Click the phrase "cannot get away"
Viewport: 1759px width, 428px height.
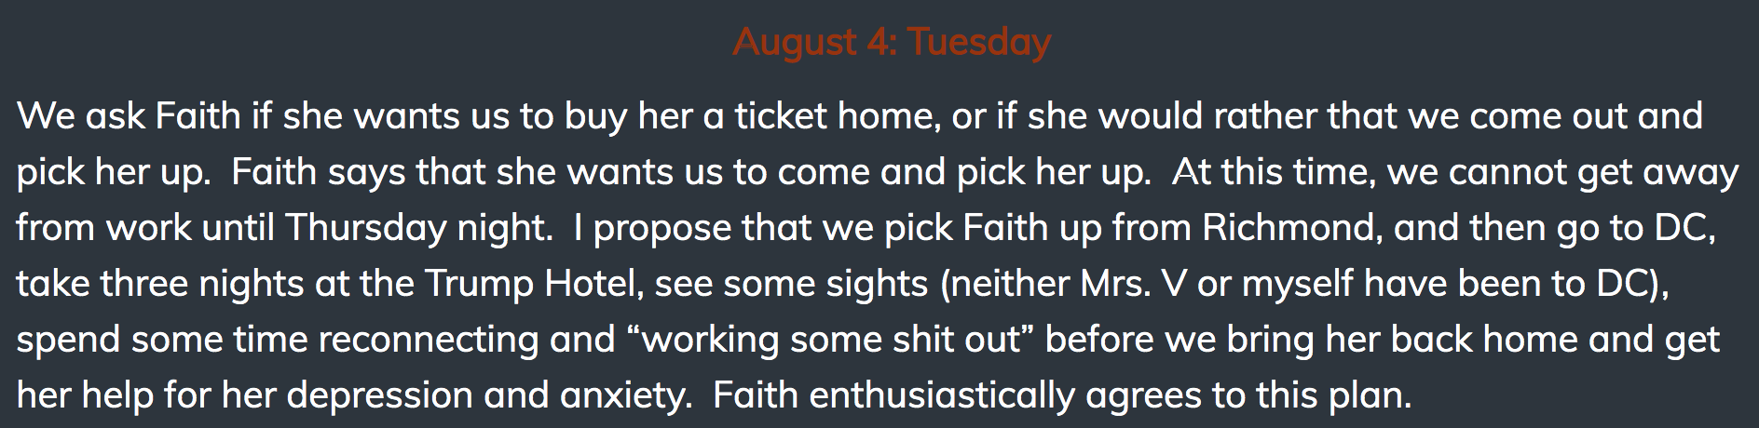click(1593, 173)
